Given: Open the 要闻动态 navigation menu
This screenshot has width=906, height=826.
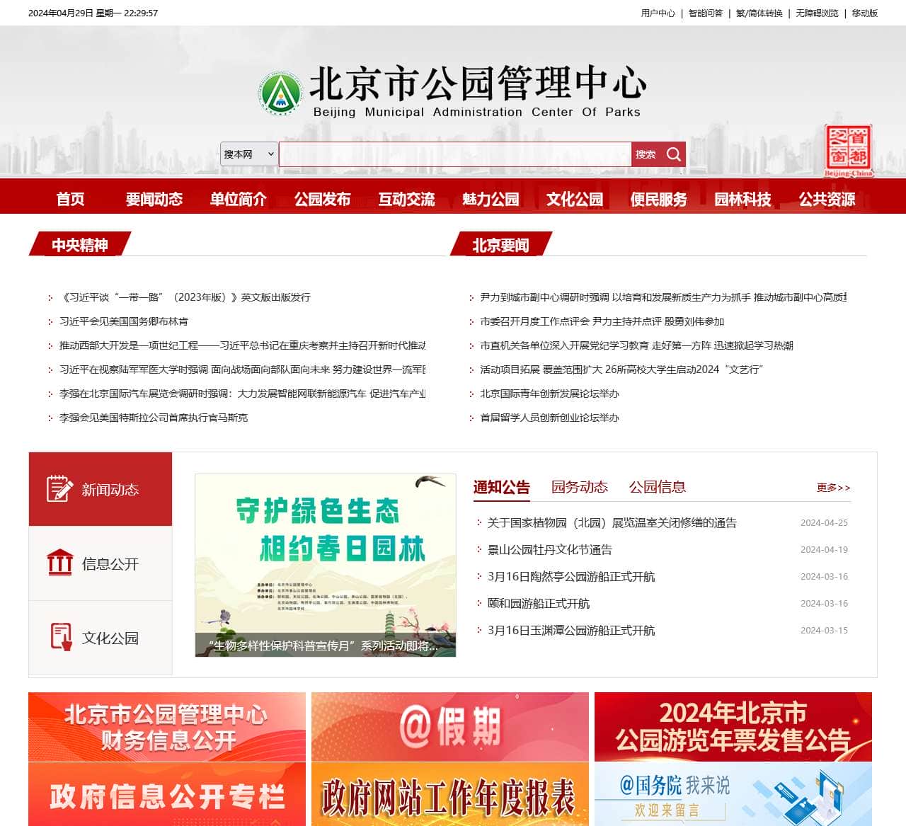Looking at the screenshot, I should (x=154, y=199).
